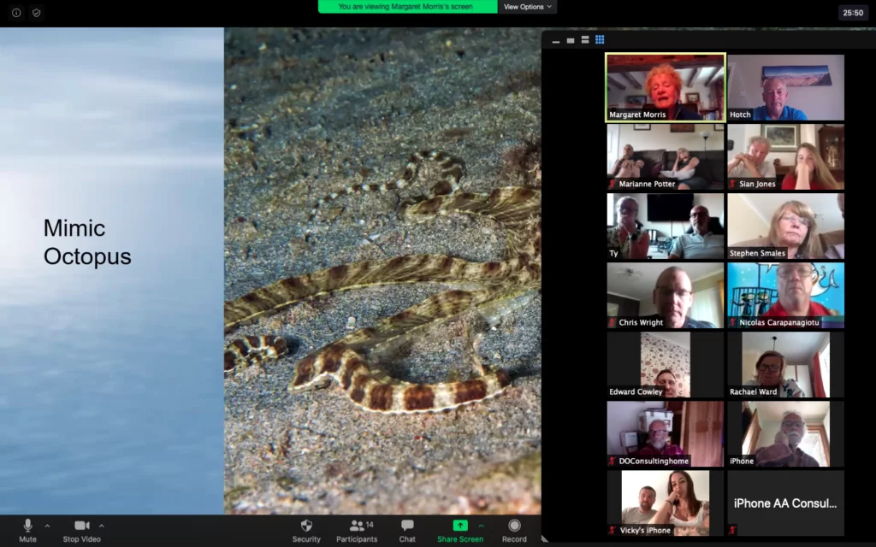Stop Video camera toggle
This screenshot has height=547, width=876.
[x=81, y=531]
